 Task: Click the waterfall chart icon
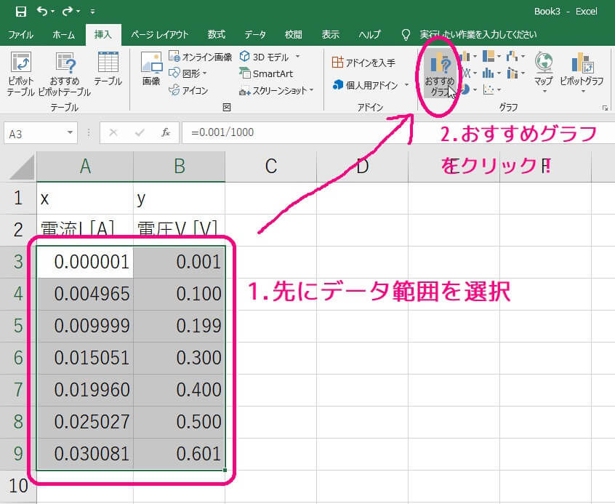(512, 57)
